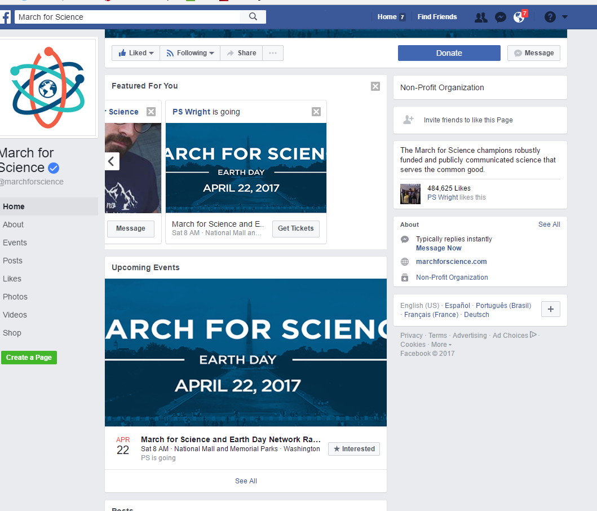
Task: Click the verified badge checkmark icon
Action: coord(54,168)
